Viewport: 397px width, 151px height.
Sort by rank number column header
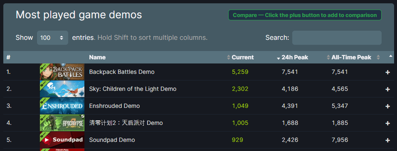tap(8, 57)
